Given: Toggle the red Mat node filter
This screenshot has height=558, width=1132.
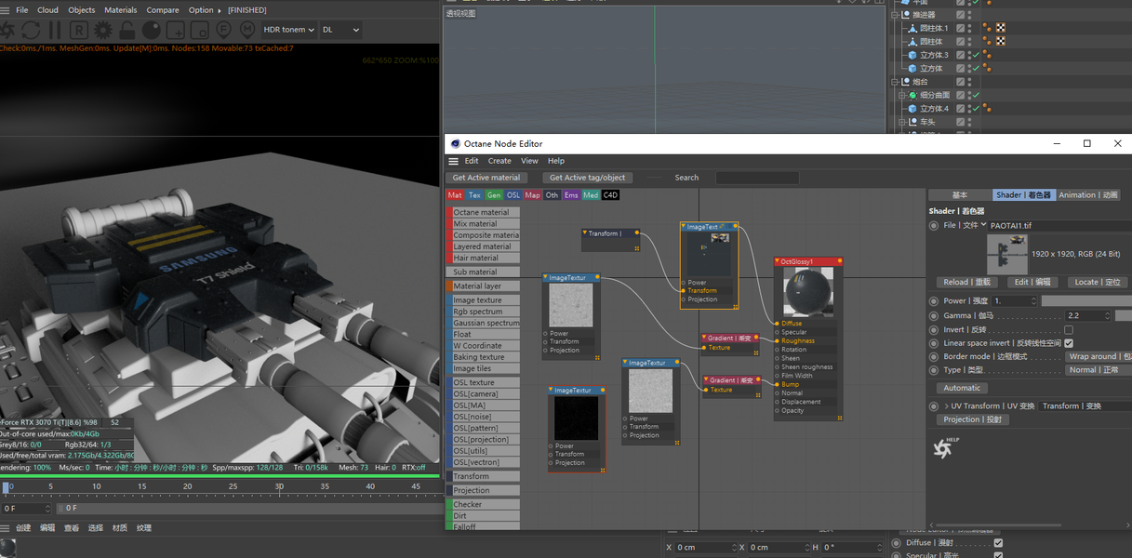Looking at the screenshot, I should pyautogui.click(x=455, y=195).
